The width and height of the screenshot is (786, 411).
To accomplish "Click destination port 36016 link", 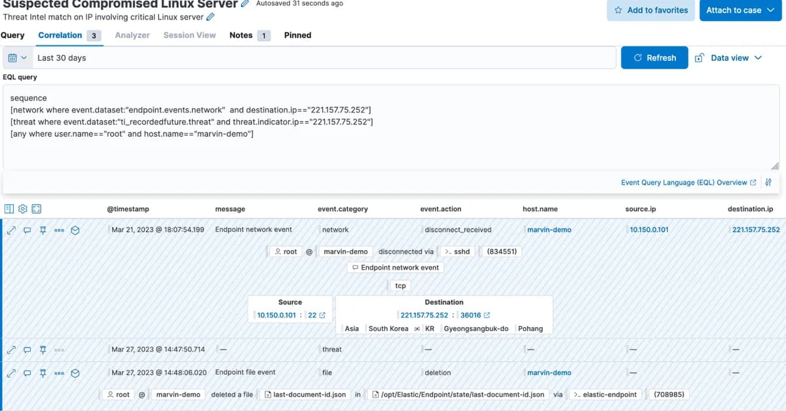I will tap(471, 315).
